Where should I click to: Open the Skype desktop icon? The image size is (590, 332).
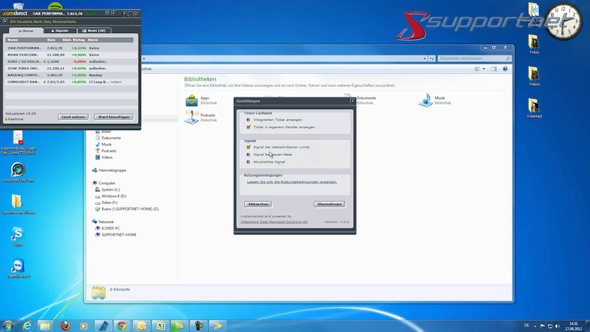[x=18, y=235]
